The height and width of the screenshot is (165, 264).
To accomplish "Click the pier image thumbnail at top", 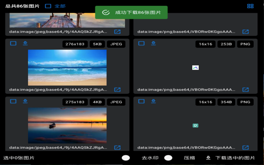I will [x=67, y=20].
